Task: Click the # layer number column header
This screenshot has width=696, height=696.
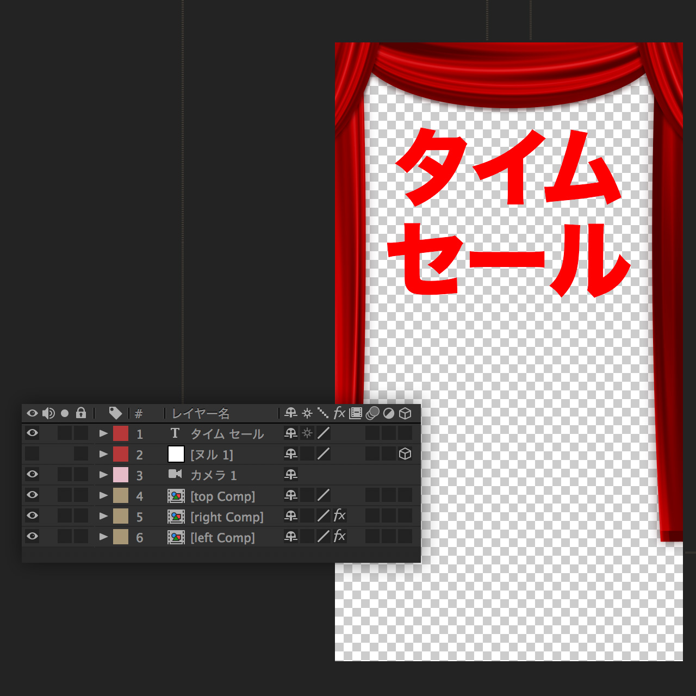Action: 139,414
